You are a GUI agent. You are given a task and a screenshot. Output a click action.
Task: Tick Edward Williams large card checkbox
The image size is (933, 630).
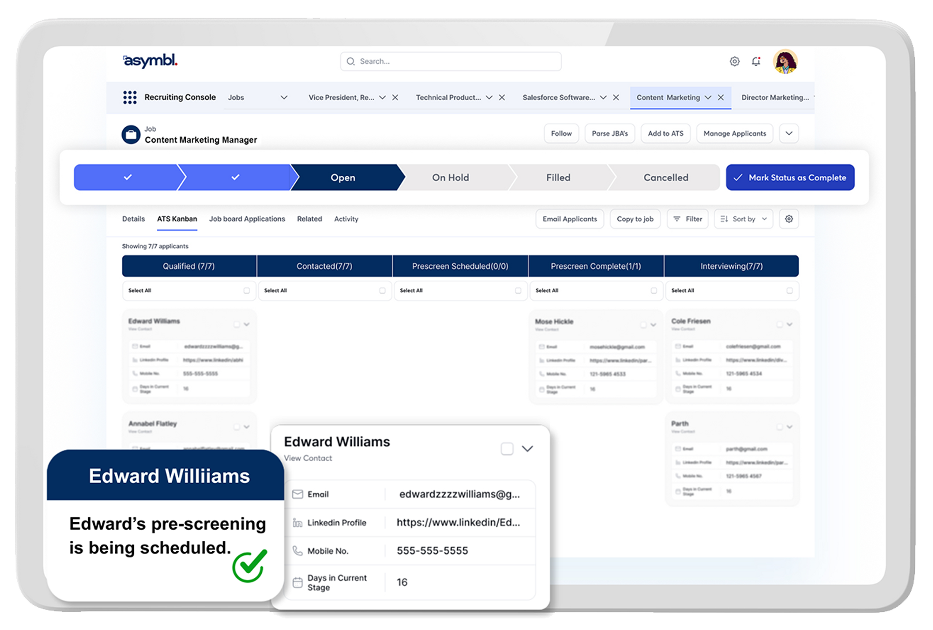(x=507, y=449)
